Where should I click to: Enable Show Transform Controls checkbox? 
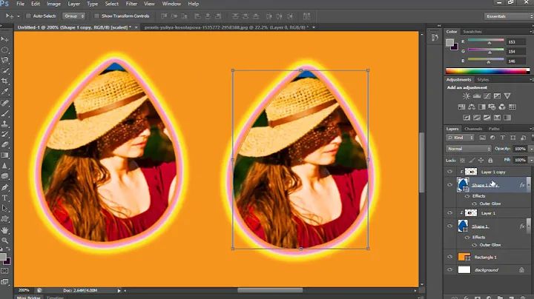point(96,16)
